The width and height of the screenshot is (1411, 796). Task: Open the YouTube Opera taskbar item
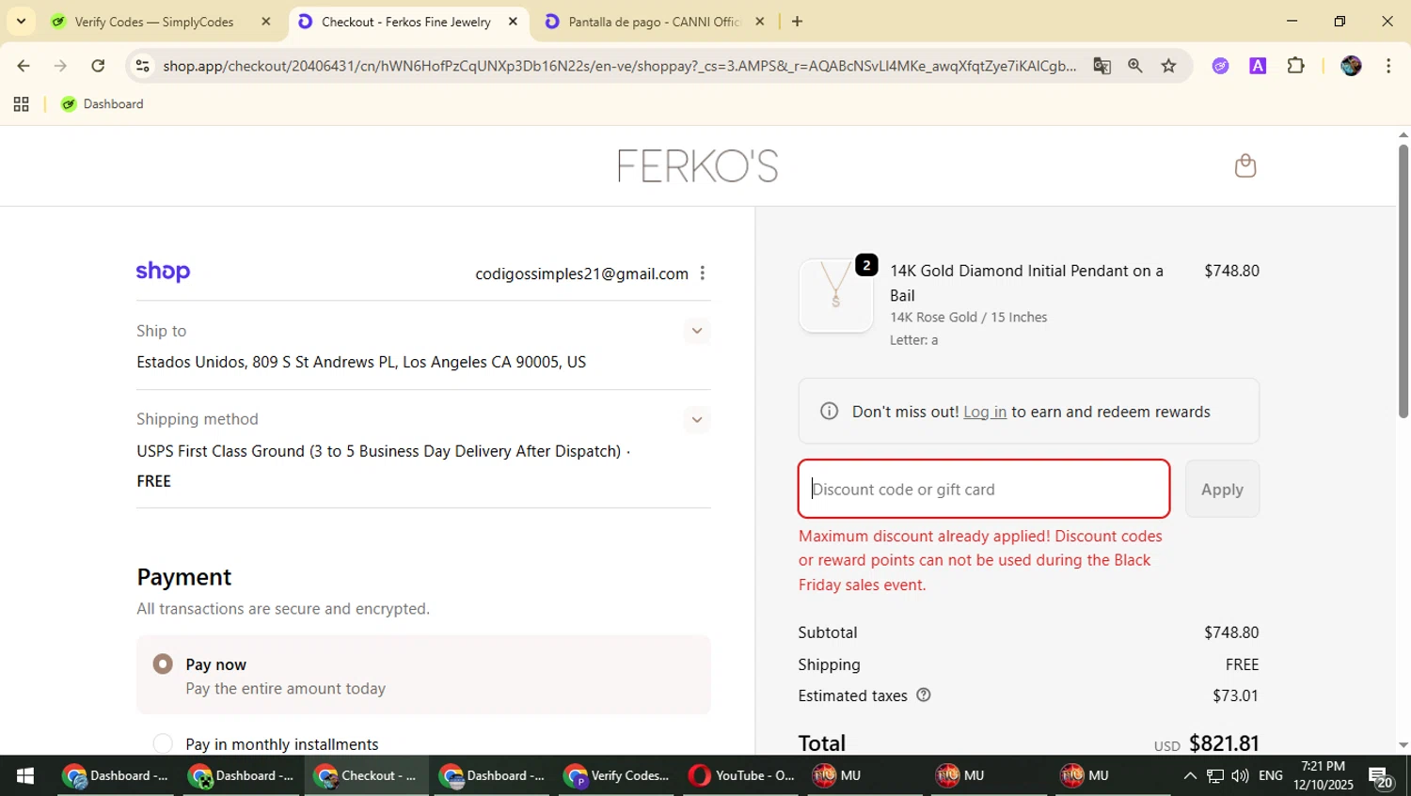tap(742, 775)
